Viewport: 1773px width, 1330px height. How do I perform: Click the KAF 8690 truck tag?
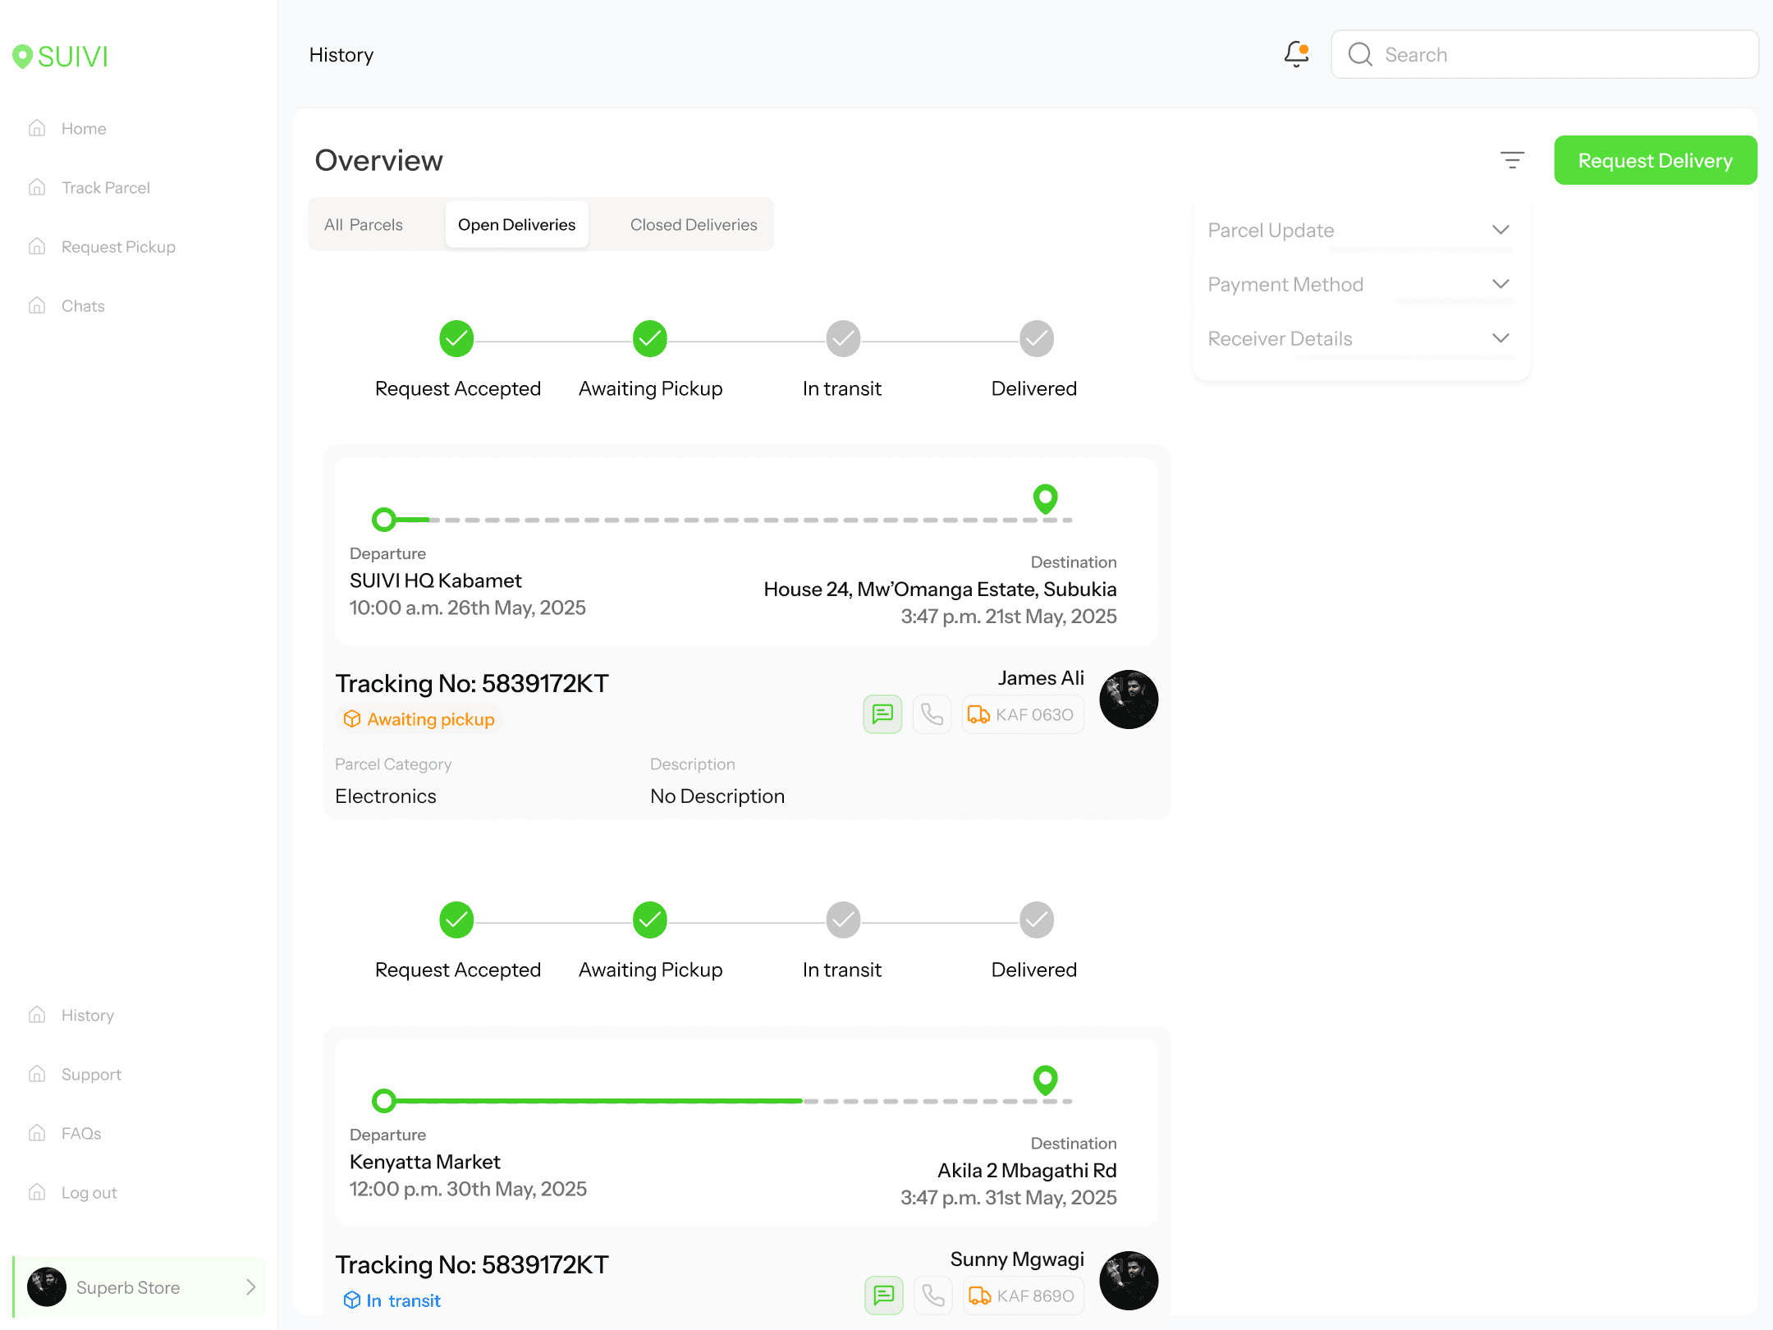1024,1296
